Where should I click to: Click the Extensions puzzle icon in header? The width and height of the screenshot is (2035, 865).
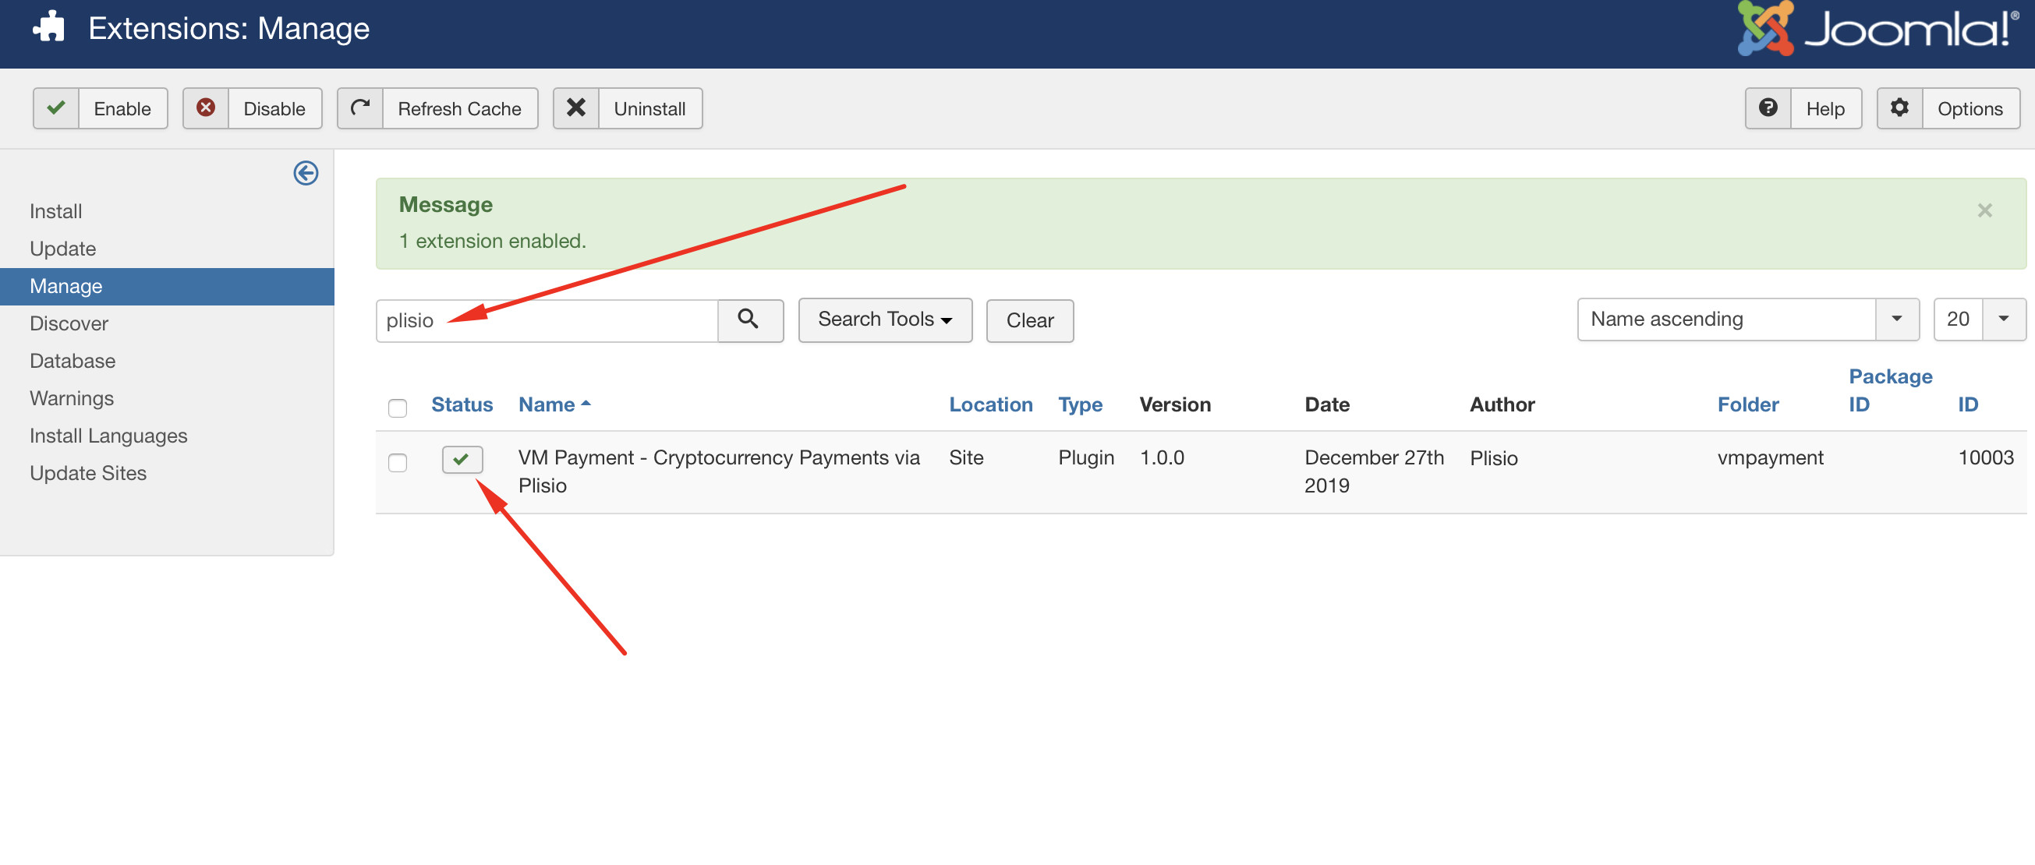(x=48, y=26)
